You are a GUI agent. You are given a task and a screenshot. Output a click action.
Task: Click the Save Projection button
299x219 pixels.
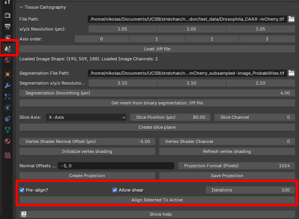tap(227, 176)
